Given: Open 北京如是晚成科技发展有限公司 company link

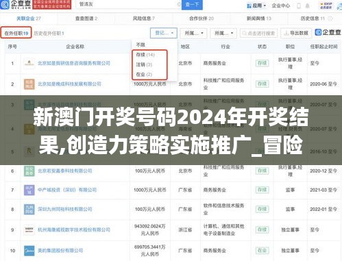Looking at the screenshot, I should (x=69, y=84).
